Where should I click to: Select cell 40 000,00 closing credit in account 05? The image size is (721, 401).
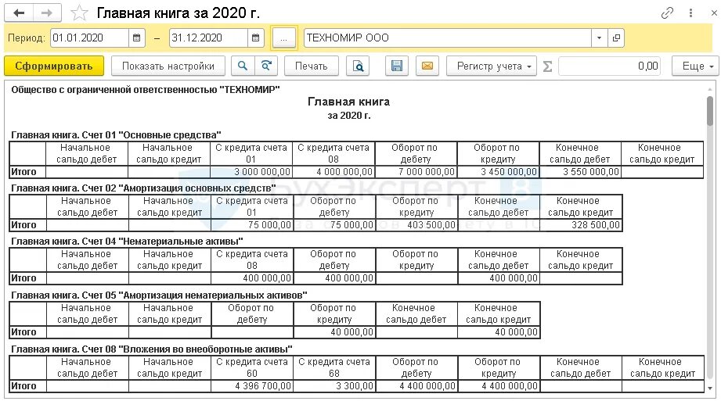499,332
